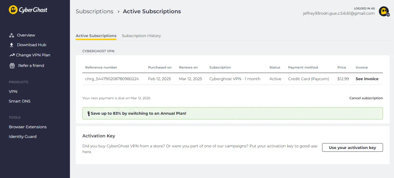This screenshot has width=394, height=178.
Task: Click the See invoice link
Action: [x=367, y=79]
